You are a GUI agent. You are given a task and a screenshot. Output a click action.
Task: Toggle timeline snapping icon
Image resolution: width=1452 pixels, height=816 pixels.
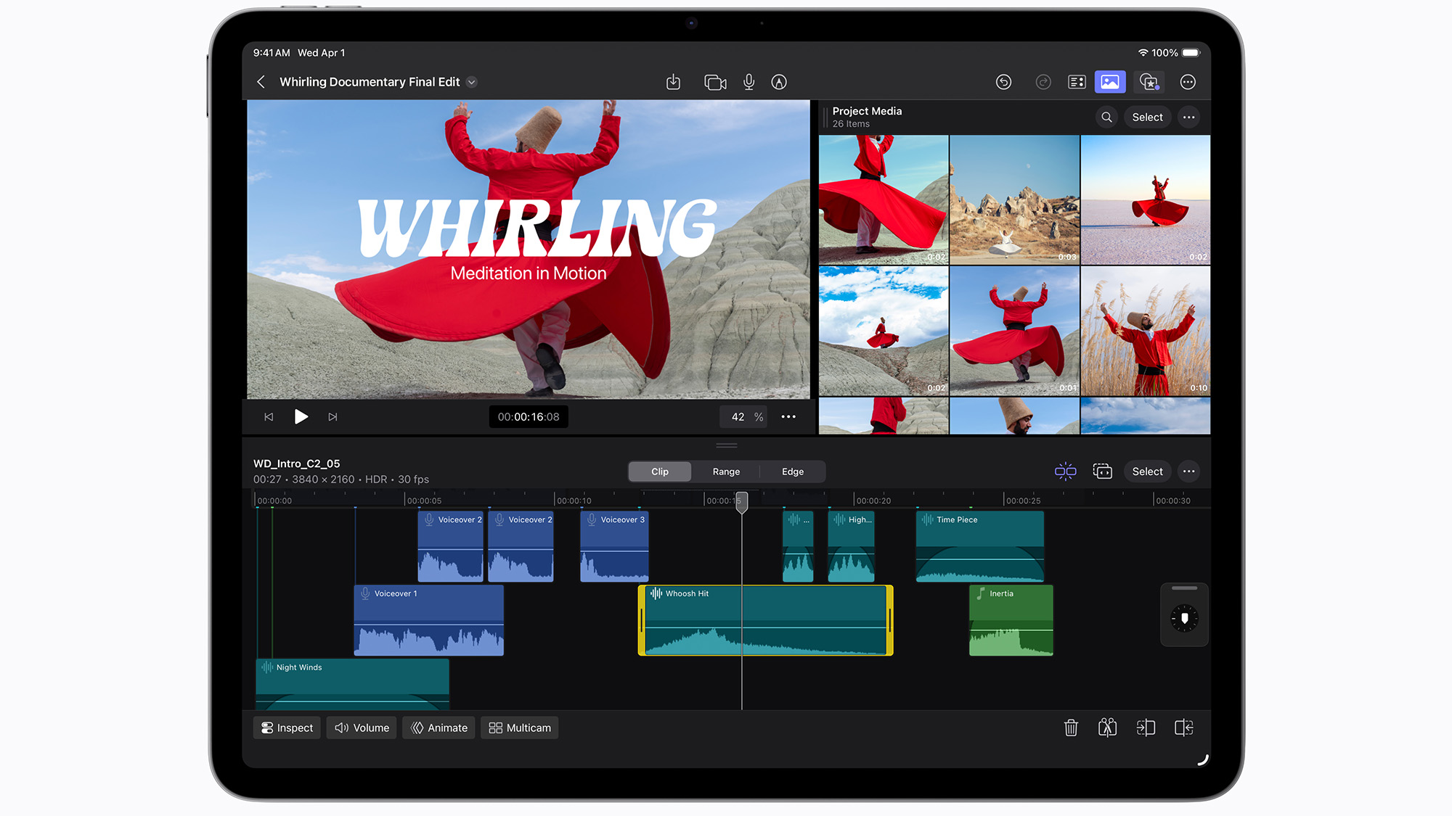(x=1065, y=471)
